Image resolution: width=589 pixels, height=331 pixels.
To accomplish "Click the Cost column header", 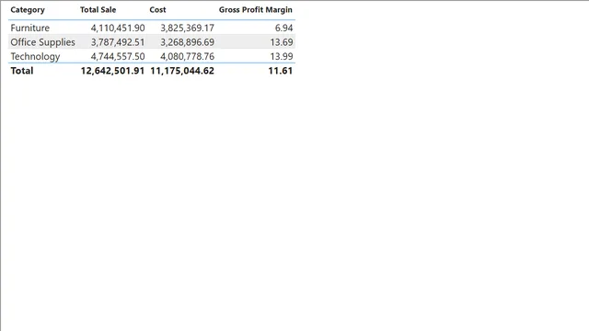I will (x=157, y=10).
